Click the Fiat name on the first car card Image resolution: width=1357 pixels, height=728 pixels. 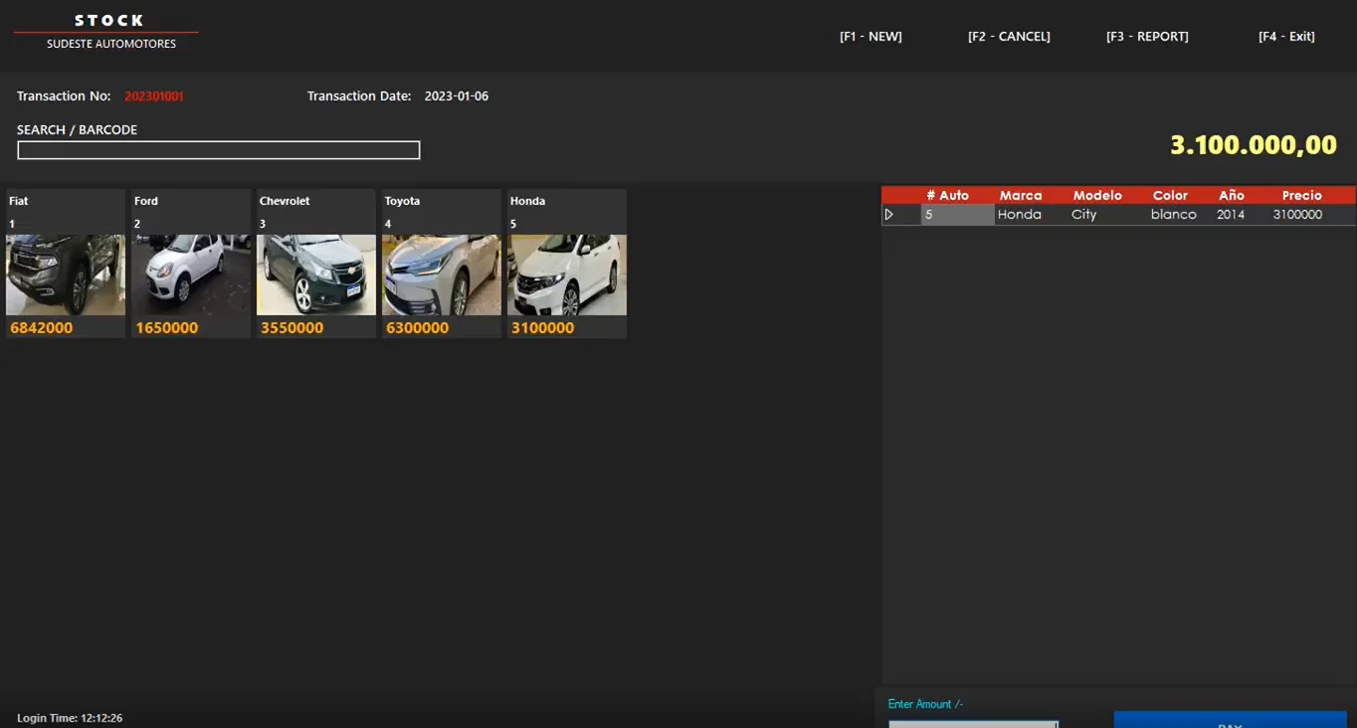click(19, 201)
